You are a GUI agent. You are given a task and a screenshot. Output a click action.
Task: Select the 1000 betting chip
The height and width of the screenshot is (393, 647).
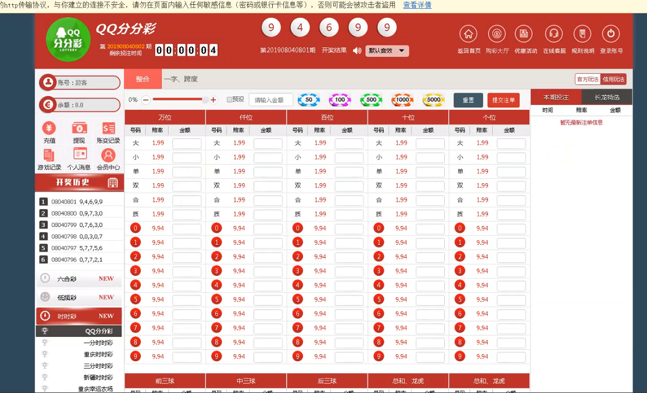(402, 100)
